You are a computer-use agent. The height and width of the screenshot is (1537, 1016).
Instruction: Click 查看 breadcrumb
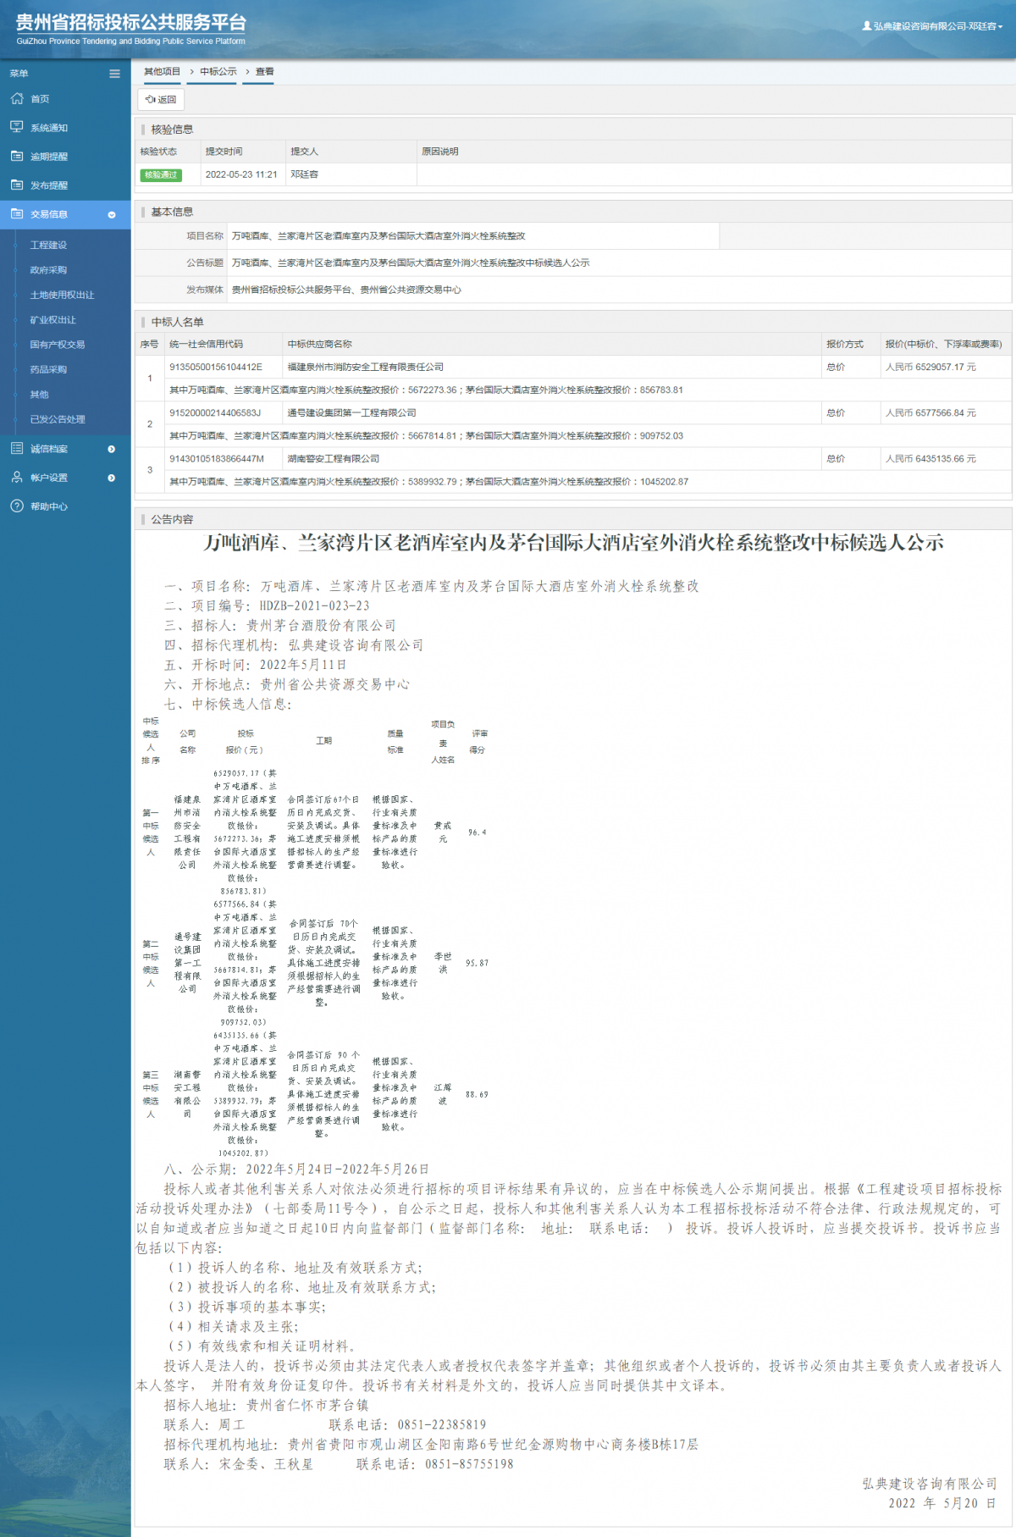click(x=265, y=71)
